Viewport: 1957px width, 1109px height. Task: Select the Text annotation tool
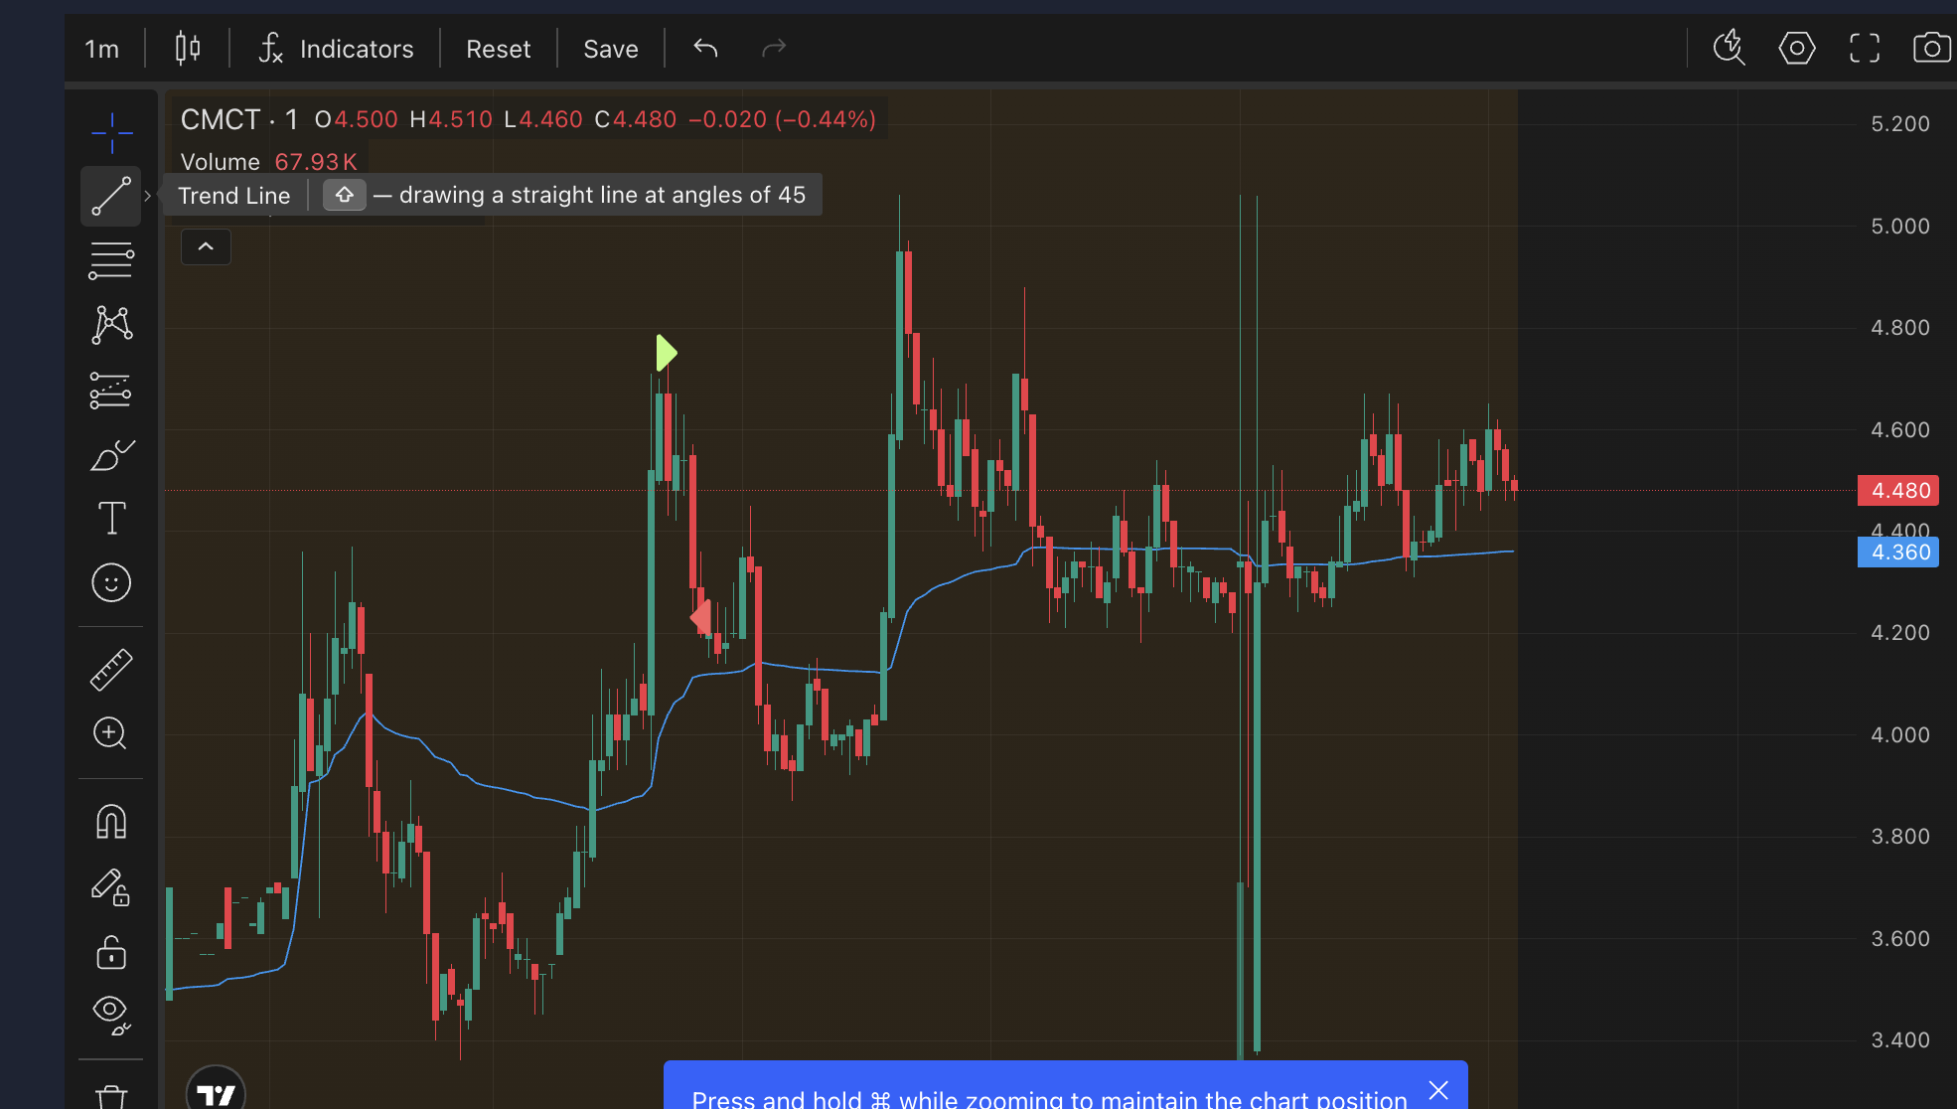click(x=111, y=519)
